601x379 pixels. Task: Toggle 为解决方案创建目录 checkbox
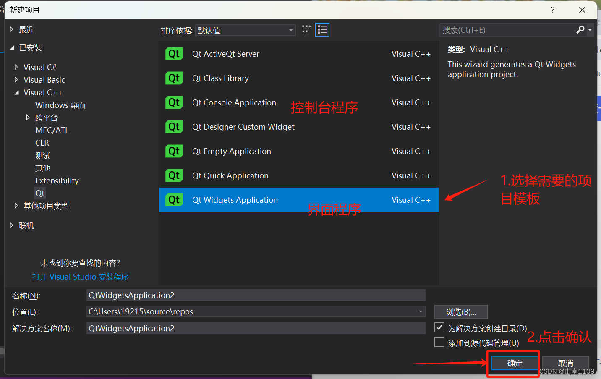tap(439, 327)
